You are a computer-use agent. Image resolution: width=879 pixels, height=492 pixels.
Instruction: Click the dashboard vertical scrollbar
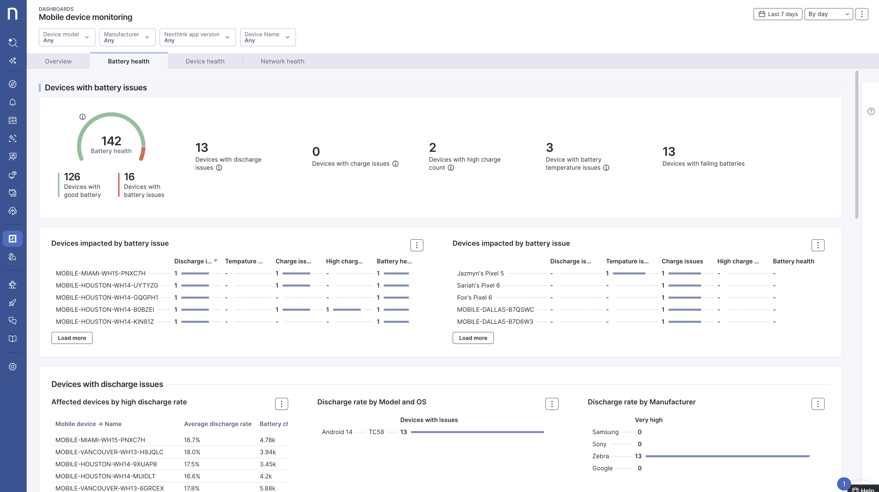pyautogui.click(x=857, y=145)
